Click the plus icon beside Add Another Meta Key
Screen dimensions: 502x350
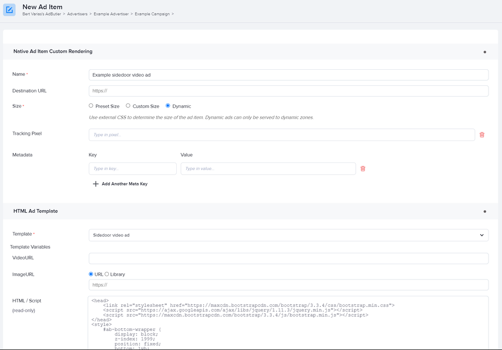95,184
